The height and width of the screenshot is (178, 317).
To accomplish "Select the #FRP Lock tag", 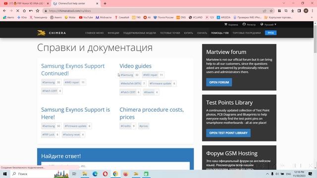I will click(51, 134).
